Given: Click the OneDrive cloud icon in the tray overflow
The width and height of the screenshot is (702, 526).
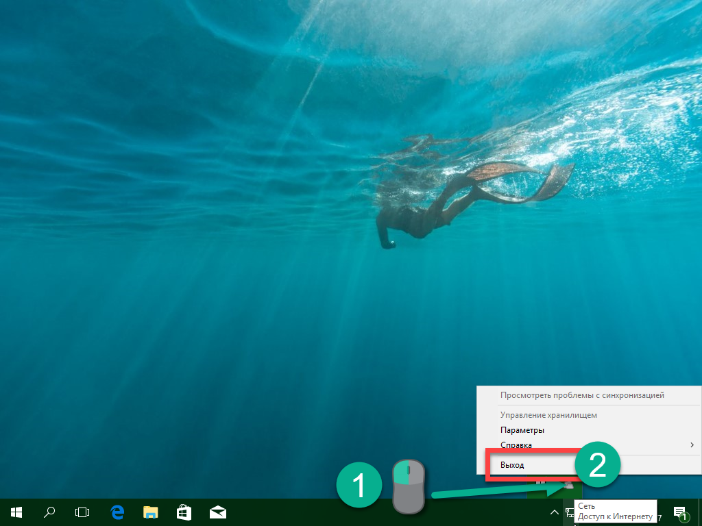Looking at the screenshot, I should tap(568, 485).
